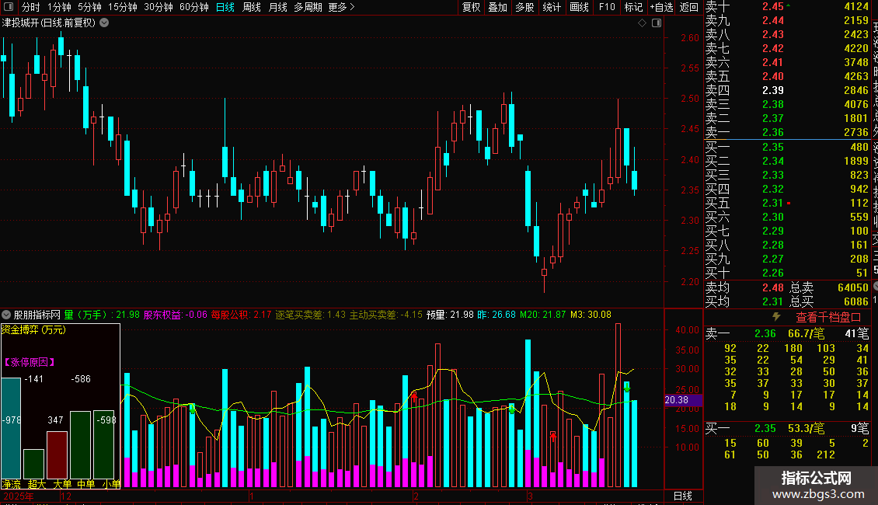Toggle the chart layout panel icon
The height and width of the screenshot is (505, 878).
pos(657,23)
